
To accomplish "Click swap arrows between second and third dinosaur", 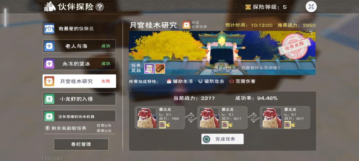I will pyautogui.click(x=253, y=117).
